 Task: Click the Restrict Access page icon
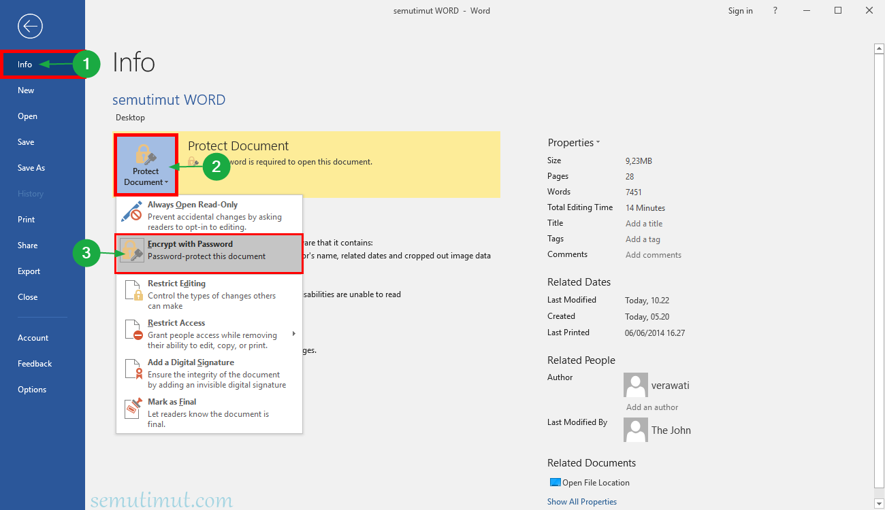click(x=134, y=329)
